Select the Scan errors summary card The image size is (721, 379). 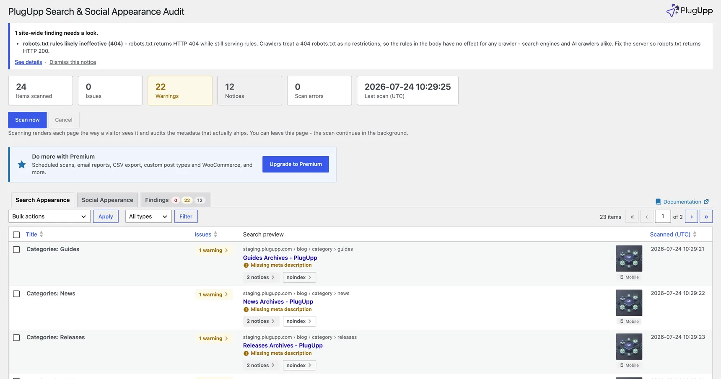click(319, 90)
